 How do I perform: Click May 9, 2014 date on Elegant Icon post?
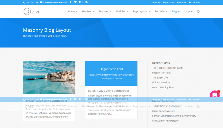pos(105,91)
